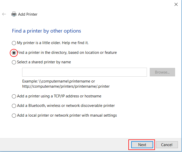Click the back arrow in the wizard header
Image resolution: width=182 pixels, height=152 pixels.
pos(4,14)
